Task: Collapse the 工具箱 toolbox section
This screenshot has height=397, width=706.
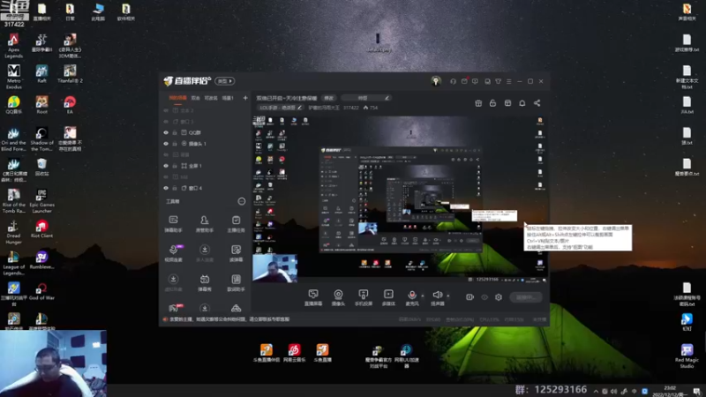Action: click(x=242, y=201)
